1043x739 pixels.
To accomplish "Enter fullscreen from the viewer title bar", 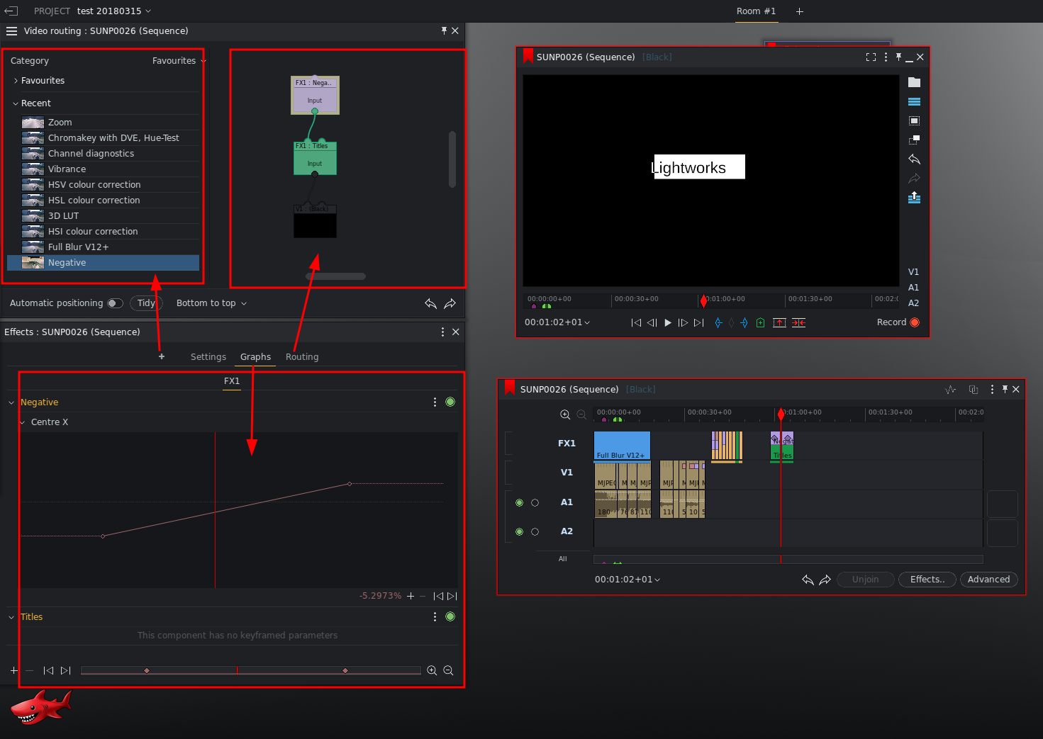I will [x=871, y=57].
